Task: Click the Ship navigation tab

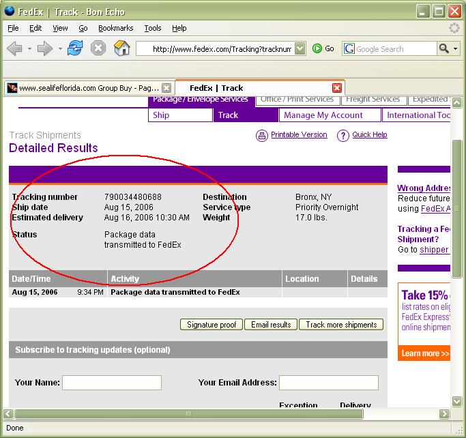Action: [180, 115]
